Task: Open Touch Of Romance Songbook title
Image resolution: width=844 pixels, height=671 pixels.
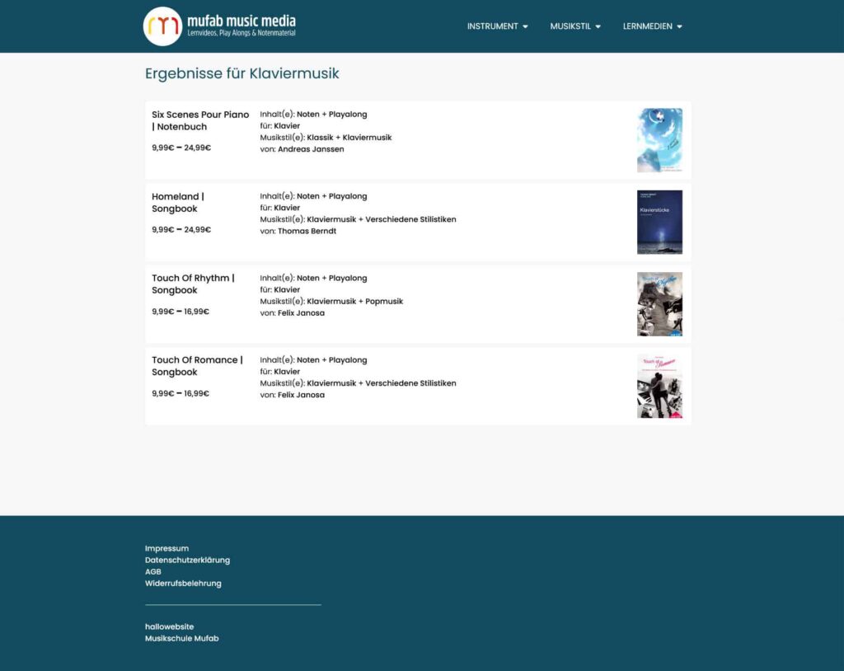Action: click(x=197, y=366)
